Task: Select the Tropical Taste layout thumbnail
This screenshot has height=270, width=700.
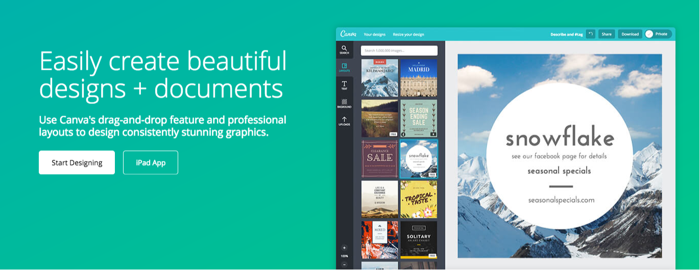Action: click(x=418, y=199)
